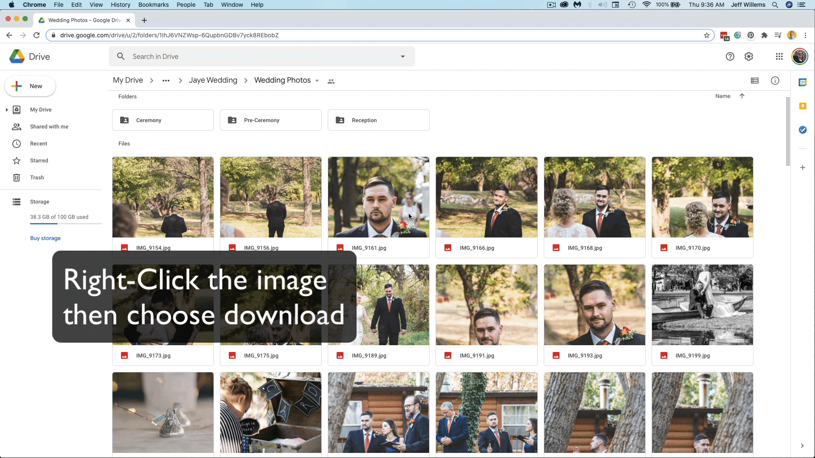Click the New button

coord(30,86)
